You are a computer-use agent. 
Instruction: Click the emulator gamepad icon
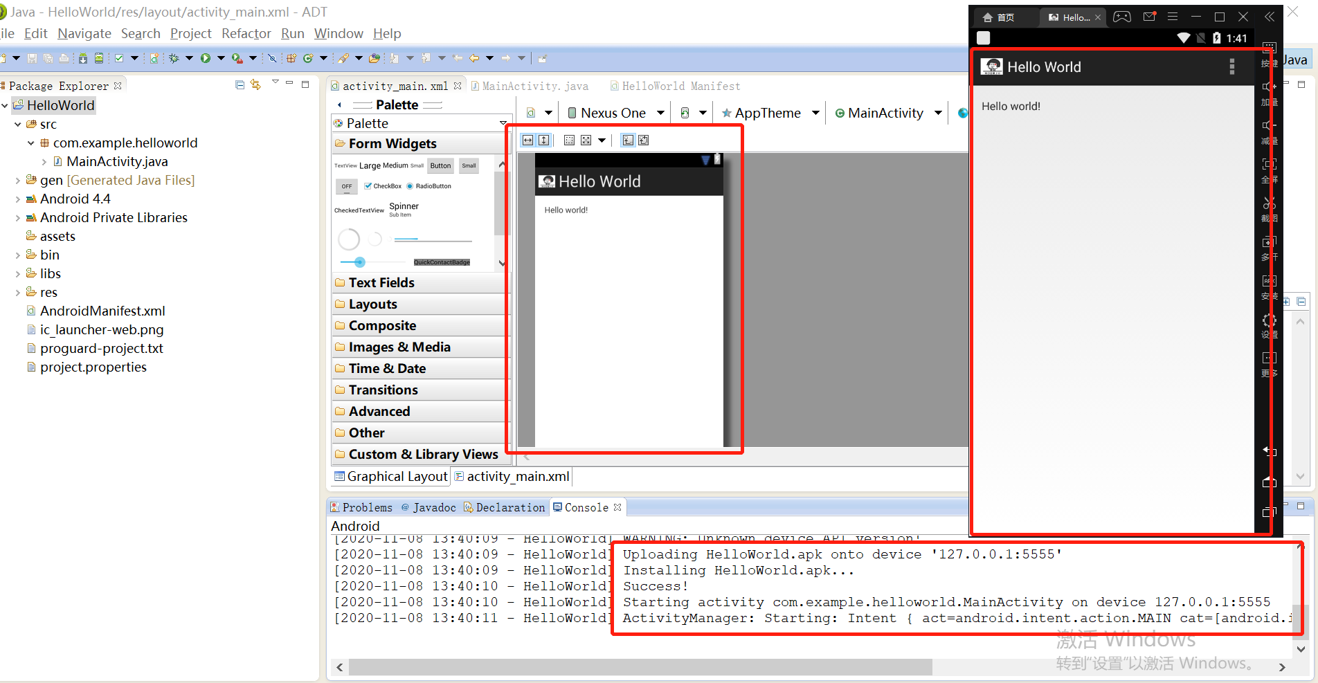click(1122, 17)
